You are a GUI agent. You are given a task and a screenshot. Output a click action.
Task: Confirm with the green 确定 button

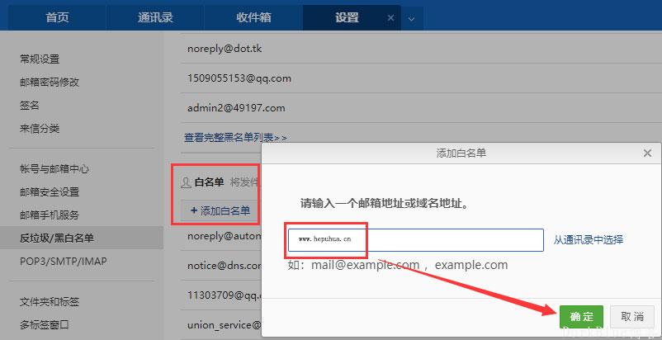point(581,316)
